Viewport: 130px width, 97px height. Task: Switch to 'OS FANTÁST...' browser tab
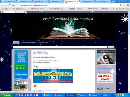point(9,2)
